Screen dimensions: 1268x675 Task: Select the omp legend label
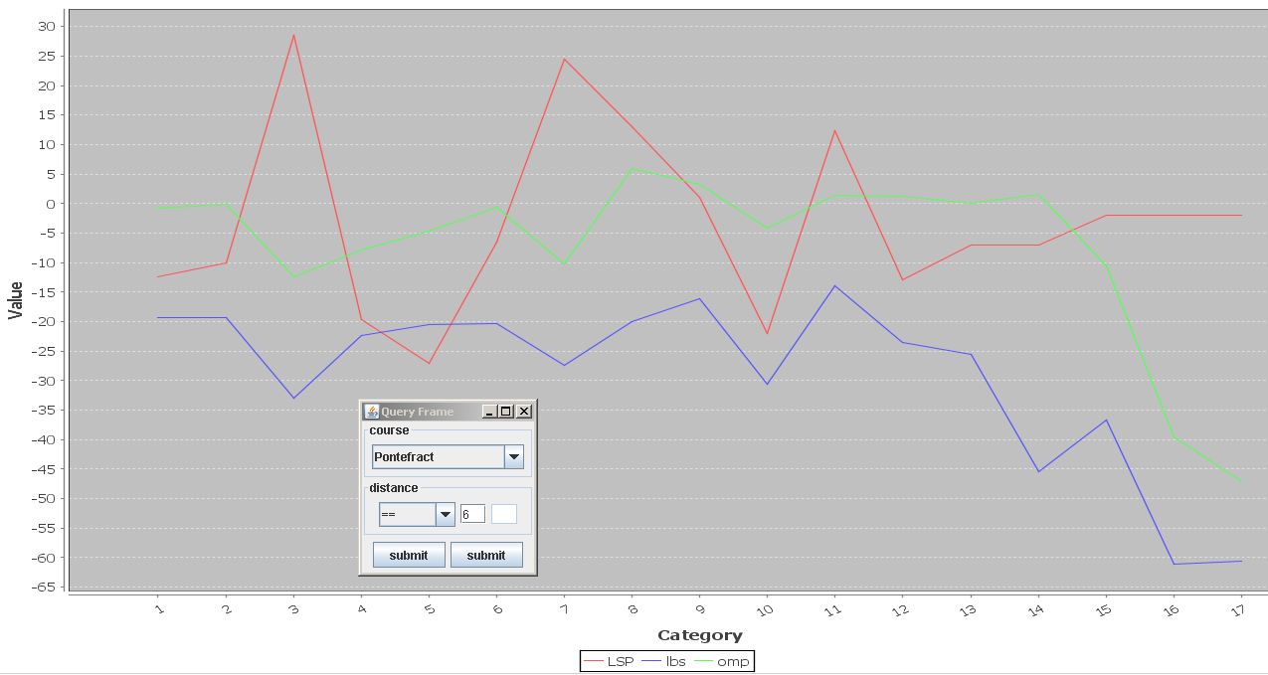[733, 661]
